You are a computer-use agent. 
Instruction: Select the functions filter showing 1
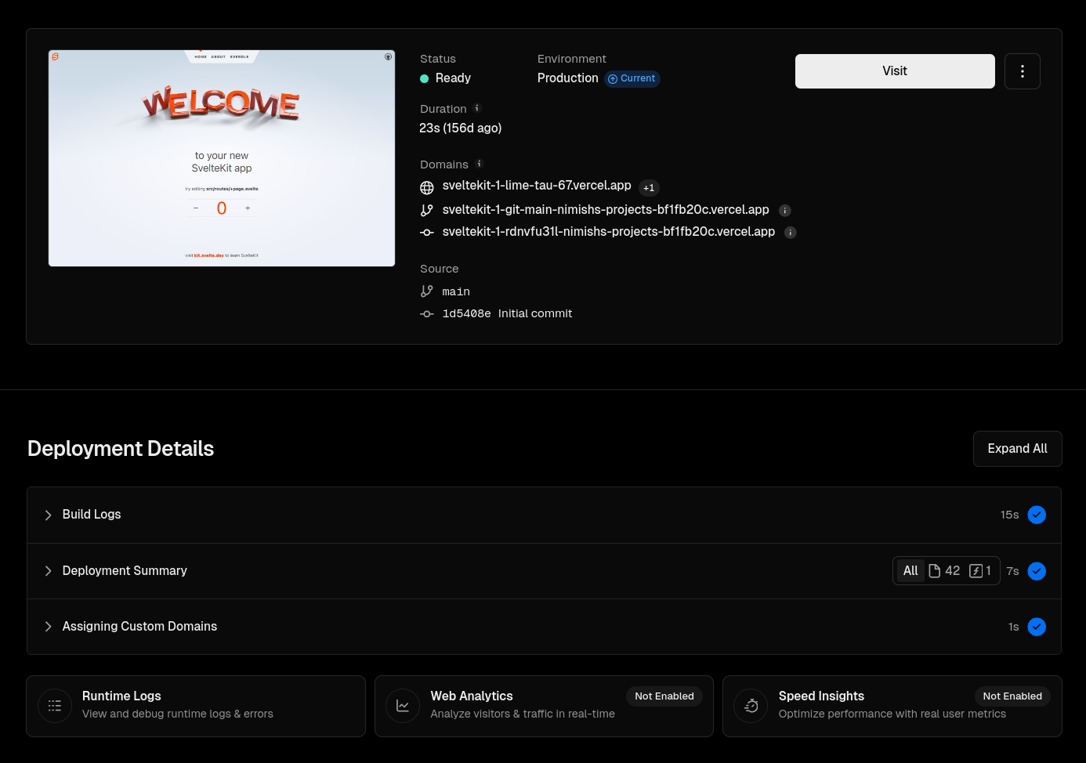[980, 571]
